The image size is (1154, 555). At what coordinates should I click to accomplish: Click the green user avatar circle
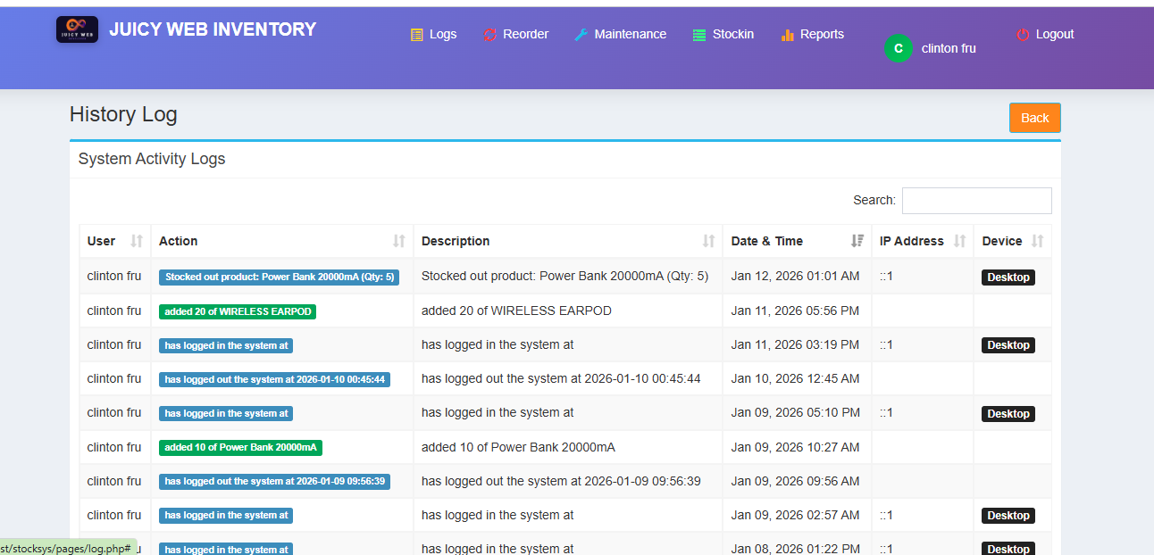[898, 48]
